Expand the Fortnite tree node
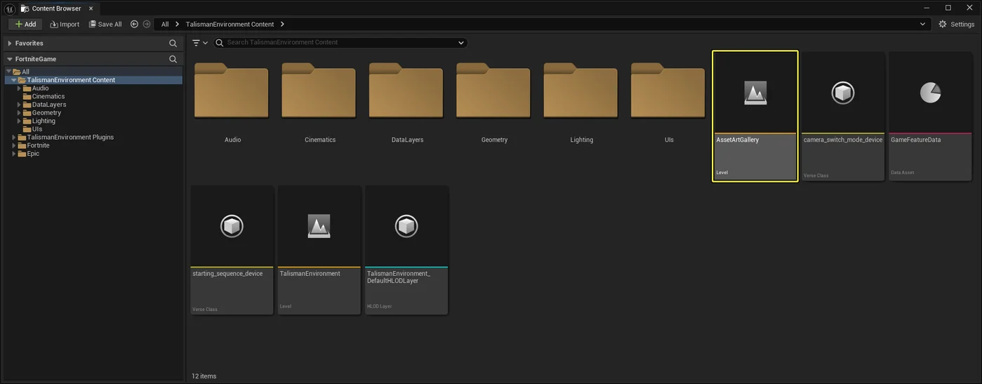982x384 pixels. click(x=14, y=145)
